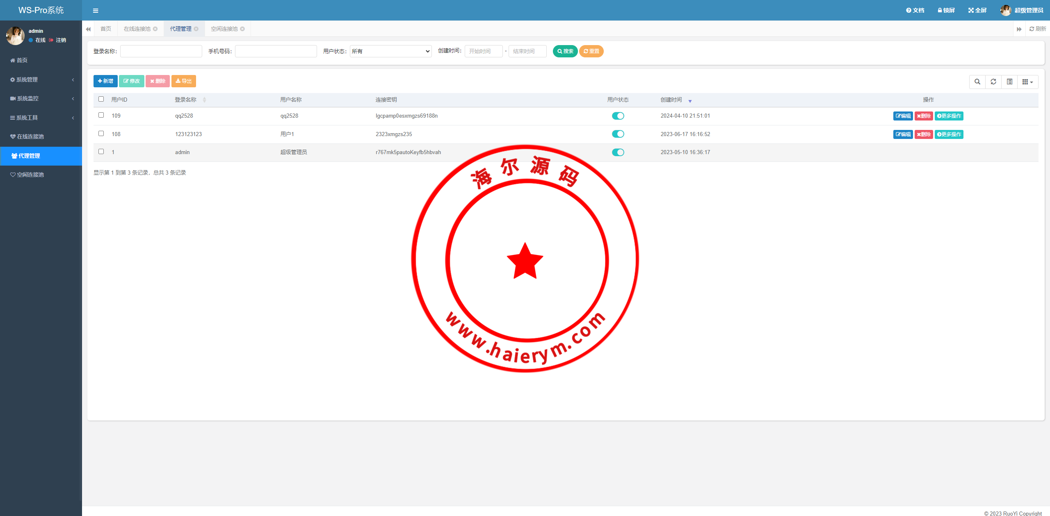Click the 登录名称 input field
The height and width of the screenshot is (516, 1050).
coord(161,51)
